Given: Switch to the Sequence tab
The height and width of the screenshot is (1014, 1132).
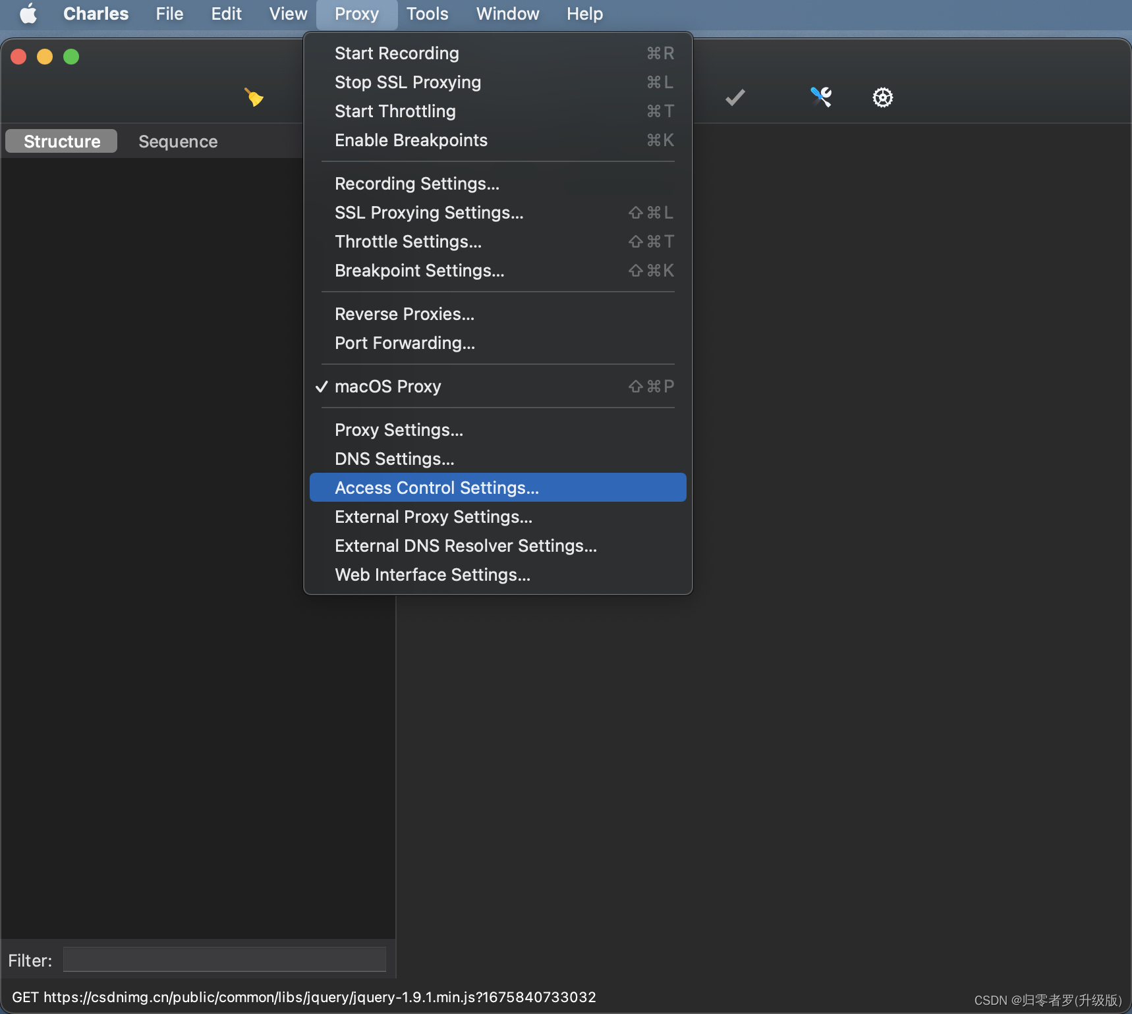Looking at the screenshot, I should [178, 141].
